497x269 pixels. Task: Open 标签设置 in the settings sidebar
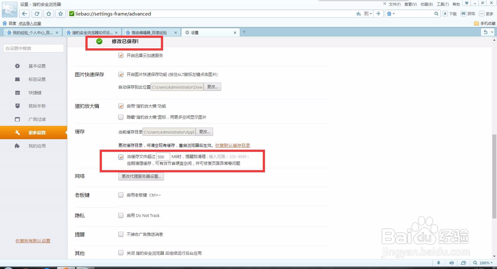(x=34, y=79)
